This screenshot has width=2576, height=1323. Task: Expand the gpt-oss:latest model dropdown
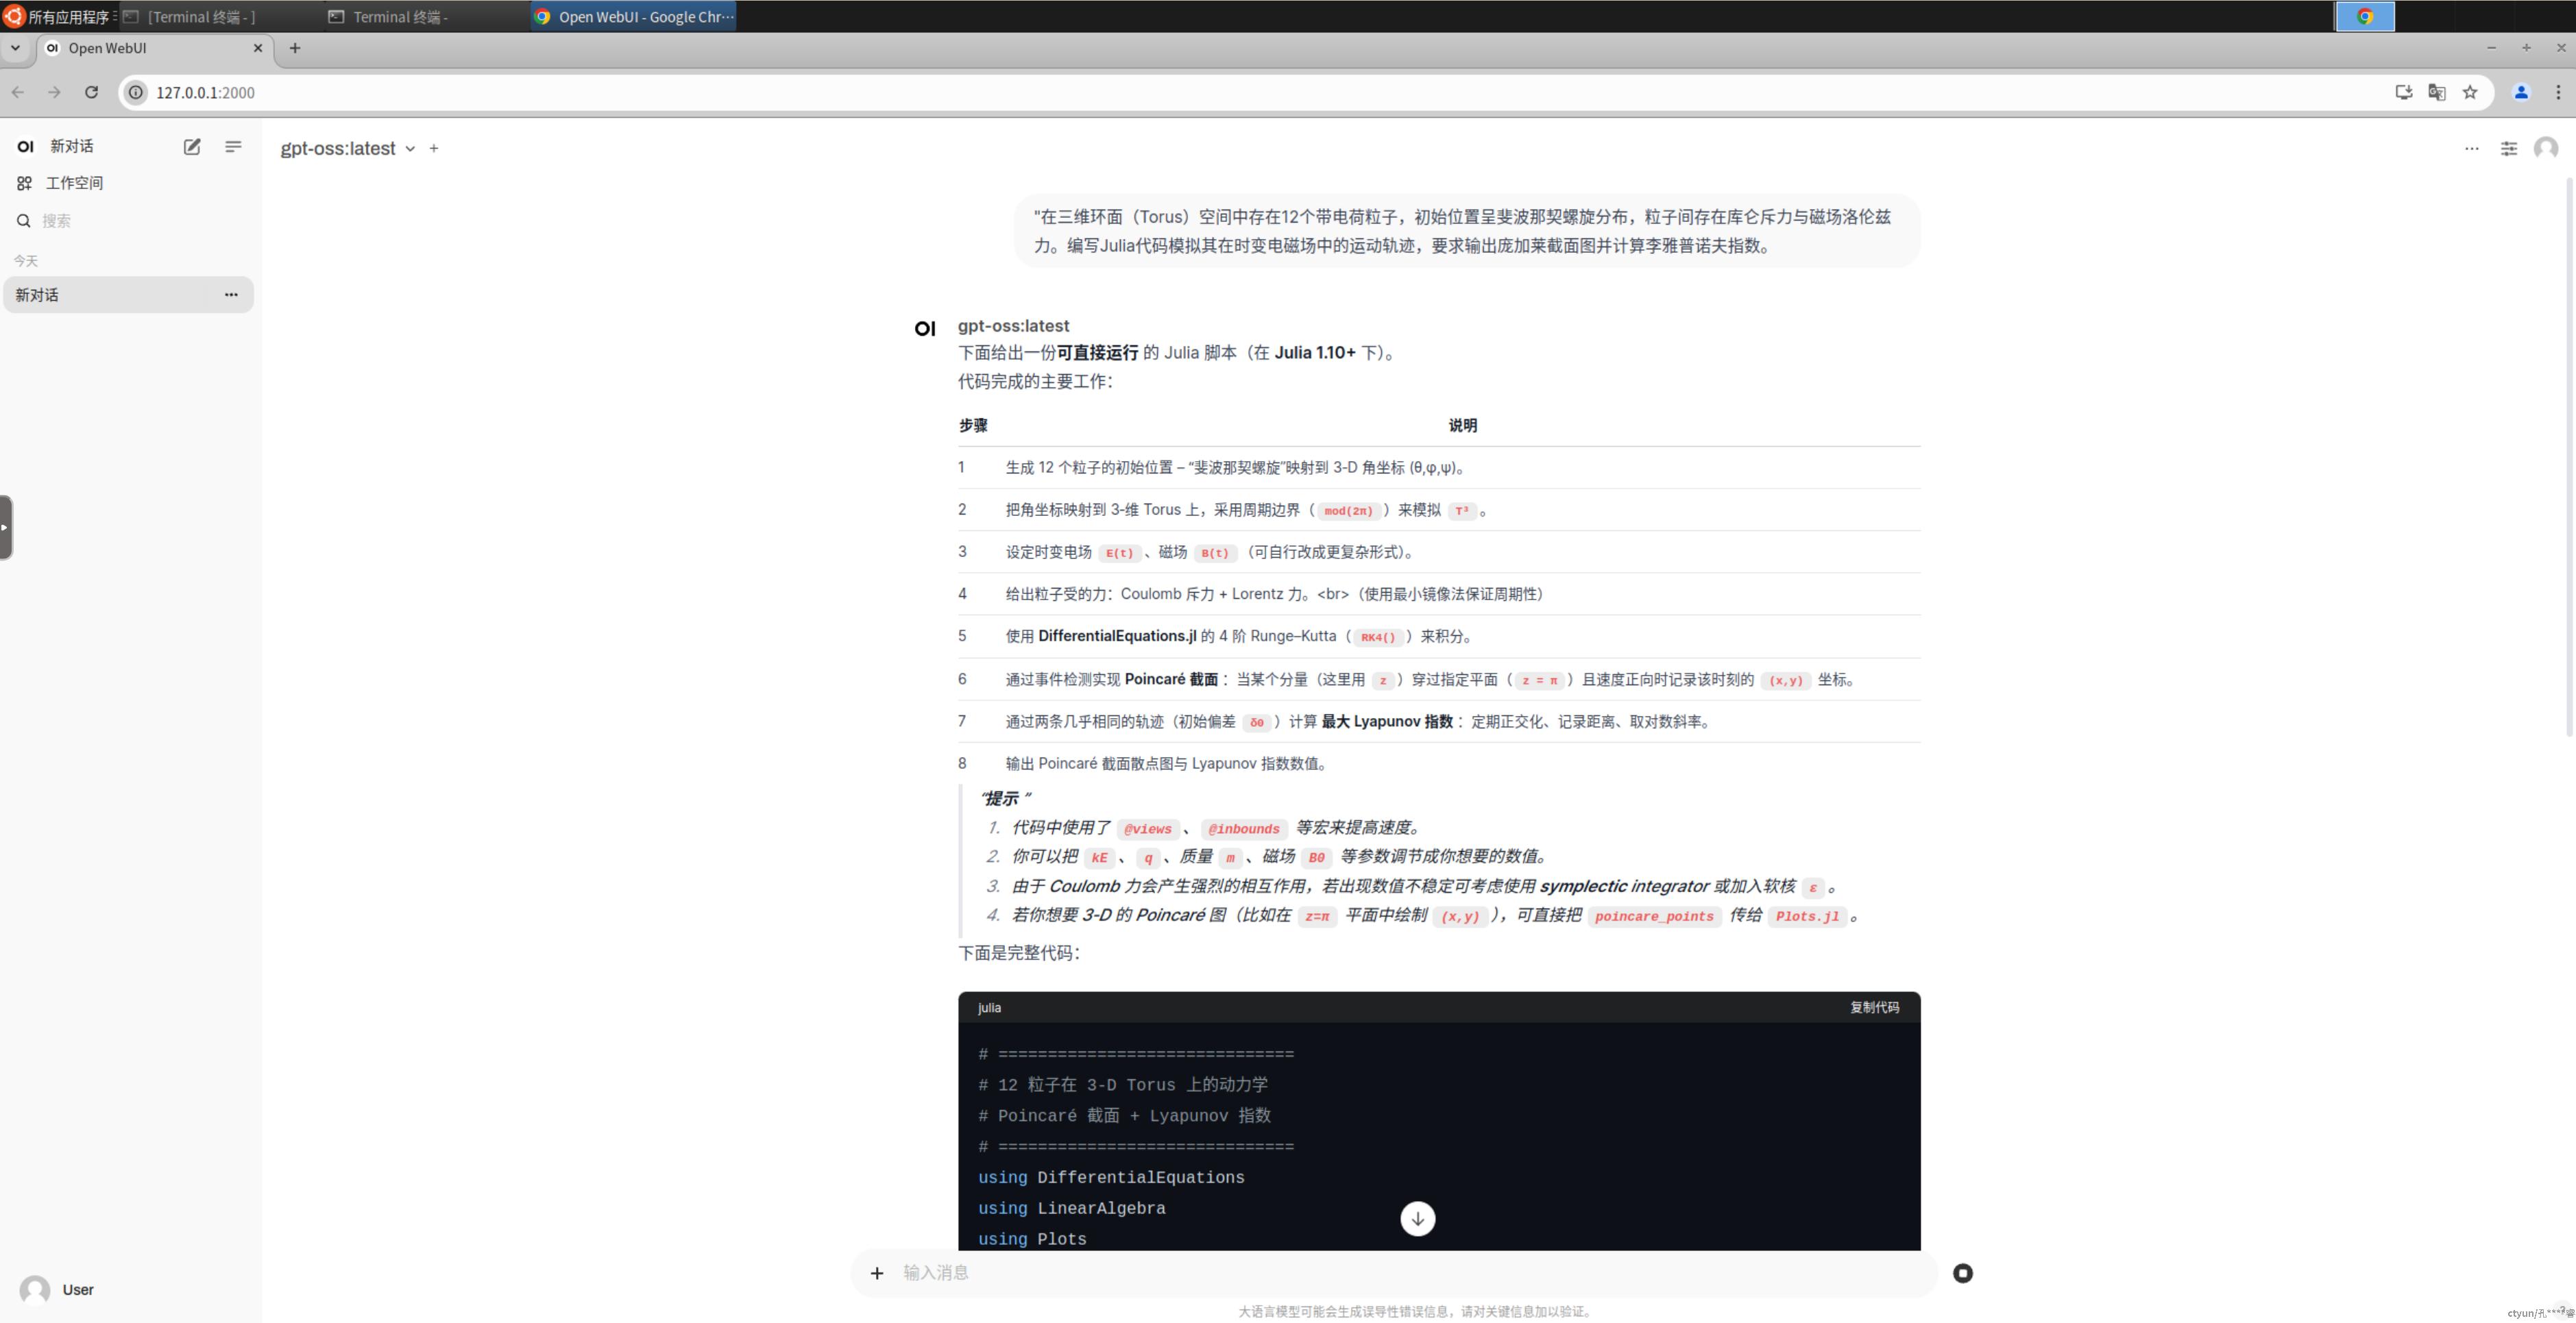tap(347, 148)
